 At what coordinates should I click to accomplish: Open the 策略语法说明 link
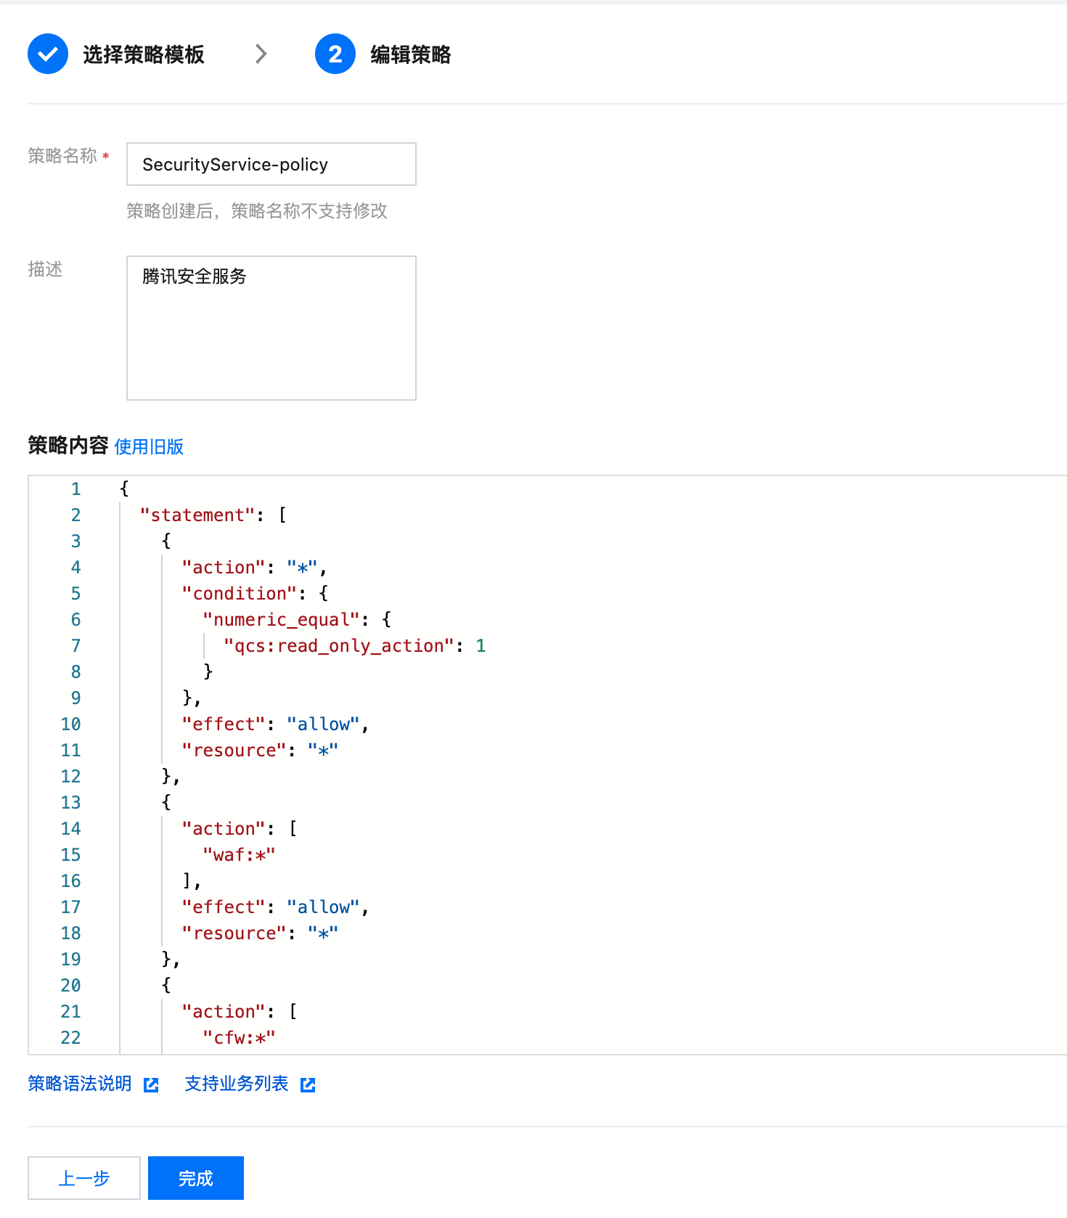(x=80, y=1084)
